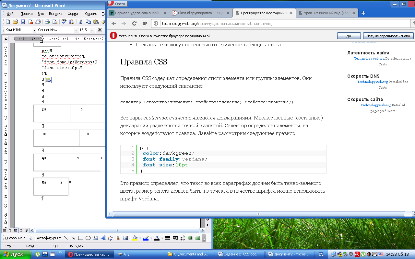Open the Вставка menu in Word
This screenshot has height=259, width=415.
(x=55, y=14)
